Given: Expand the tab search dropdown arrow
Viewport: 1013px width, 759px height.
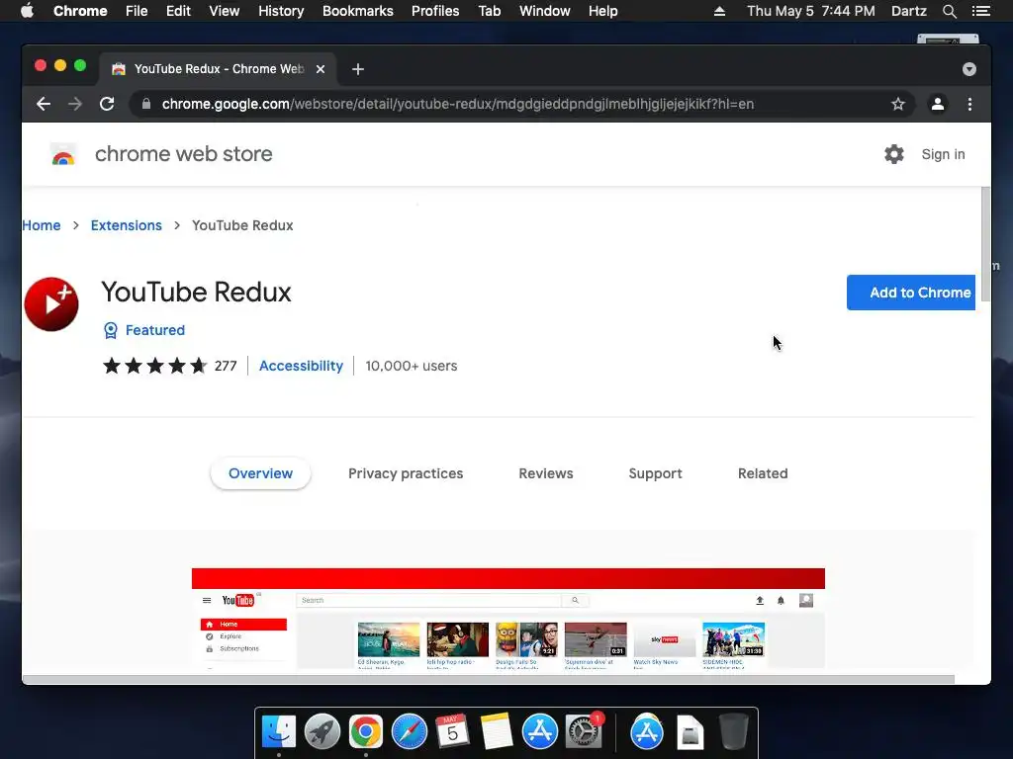Looking at the screenshot, I should coord(969,69).
